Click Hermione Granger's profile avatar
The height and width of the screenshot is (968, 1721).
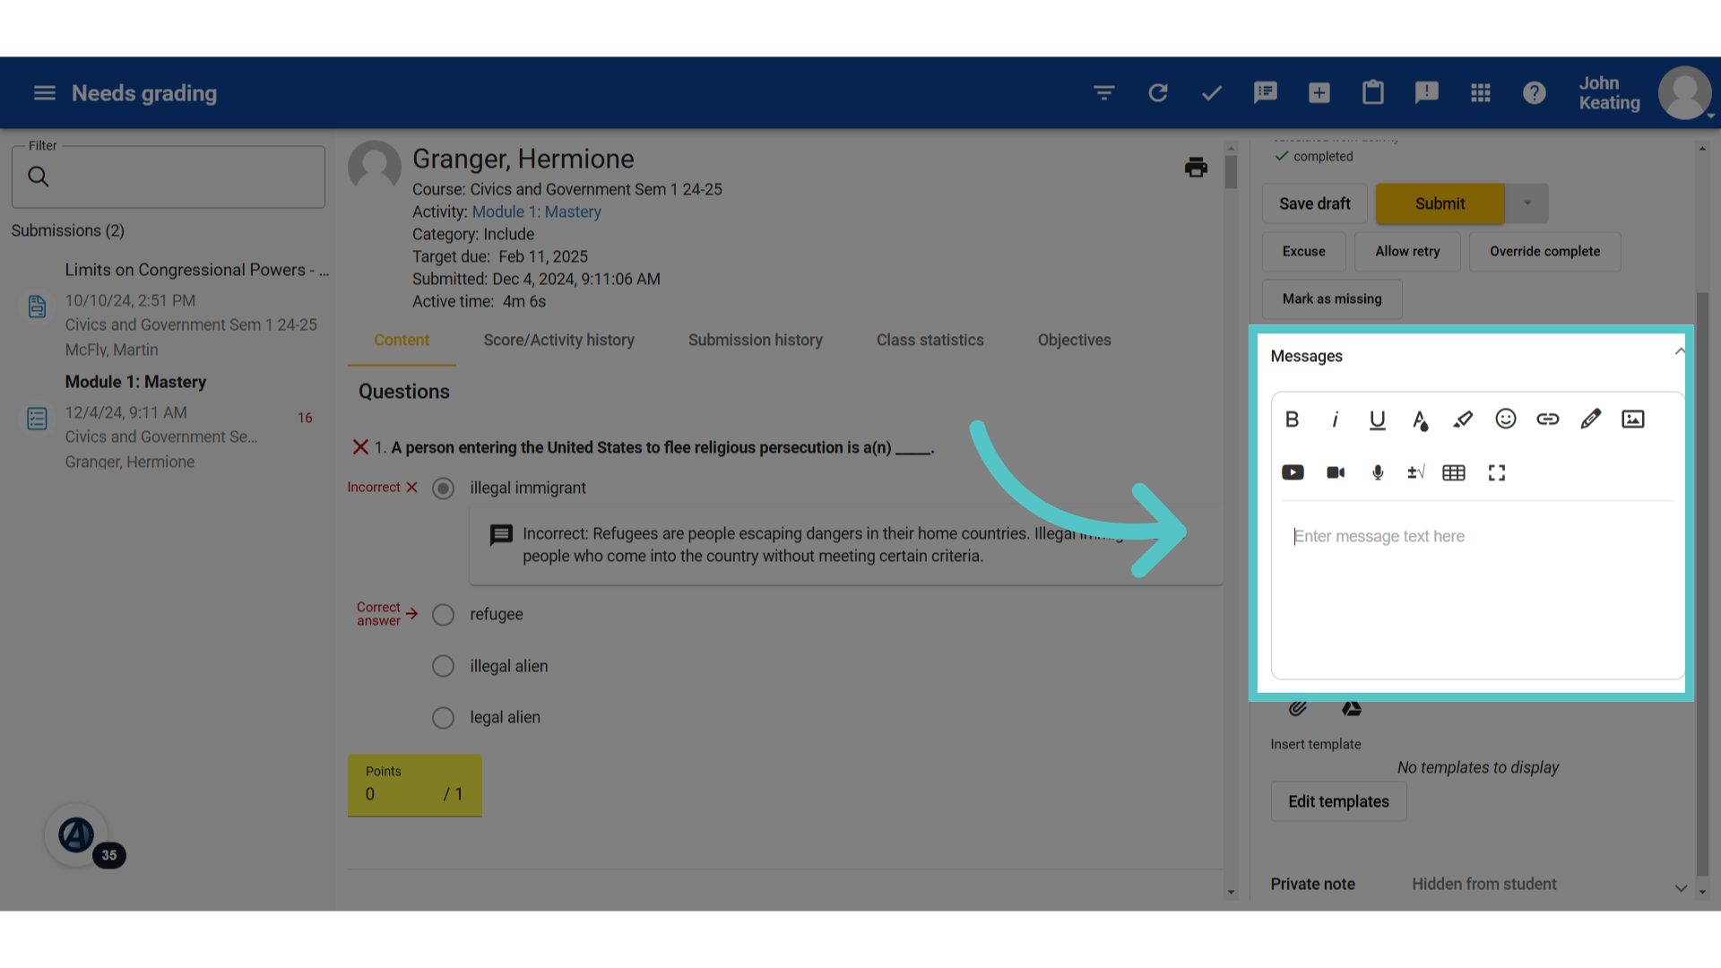click(375, 168)
